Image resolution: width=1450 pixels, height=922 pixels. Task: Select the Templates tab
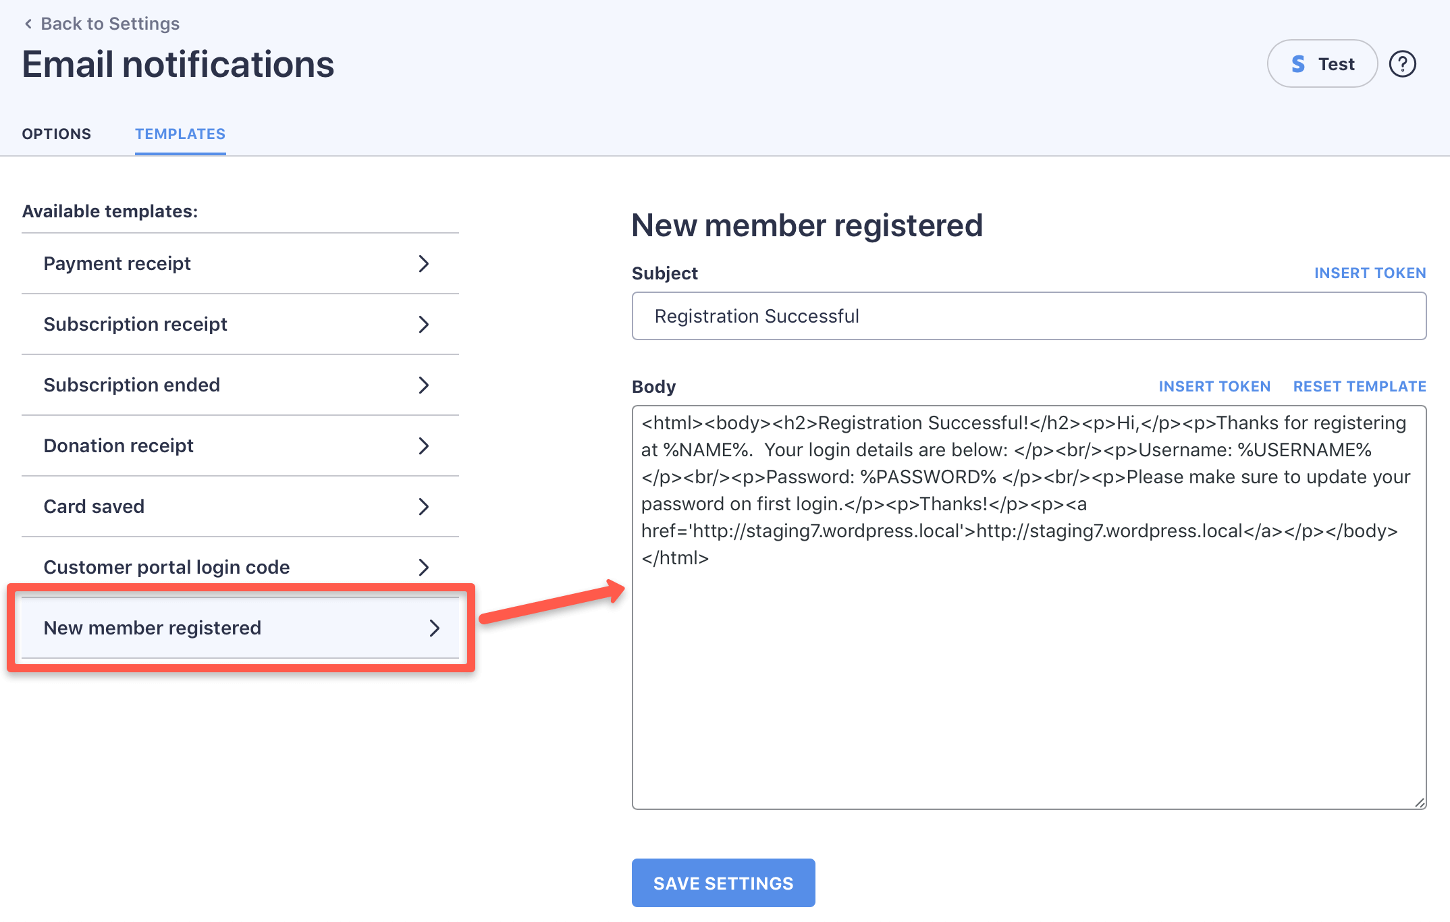tap(180, 134)
